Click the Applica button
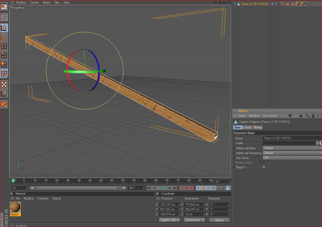 click(x=219, y=220)
